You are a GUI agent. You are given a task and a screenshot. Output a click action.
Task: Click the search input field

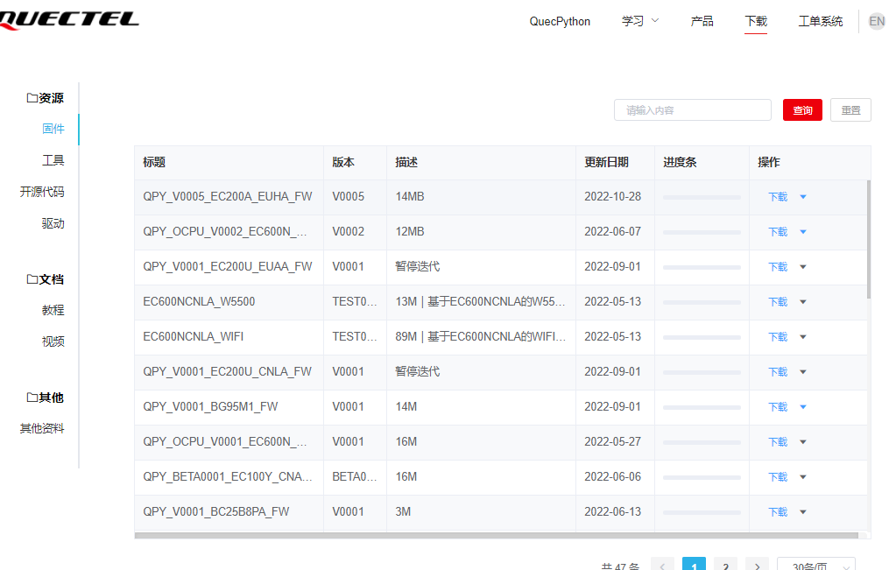tap(692, 109)
